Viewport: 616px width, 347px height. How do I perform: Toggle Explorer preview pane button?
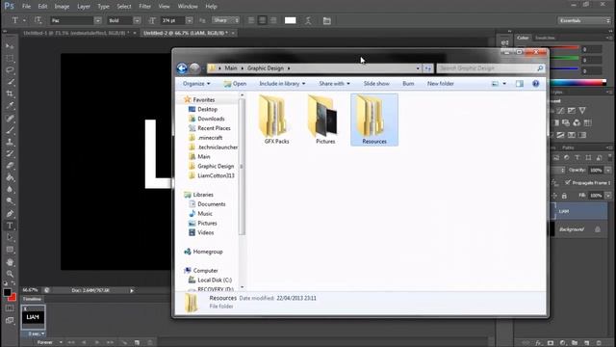tap(520, 84)
